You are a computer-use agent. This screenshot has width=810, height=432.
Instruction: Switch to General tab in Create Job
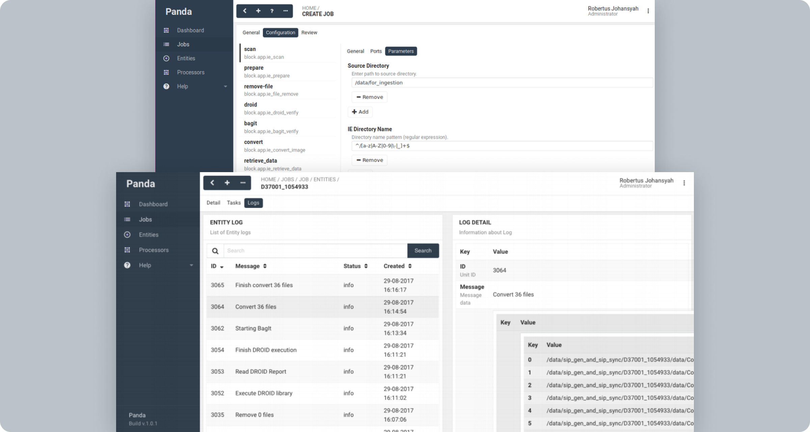(251, 33)
